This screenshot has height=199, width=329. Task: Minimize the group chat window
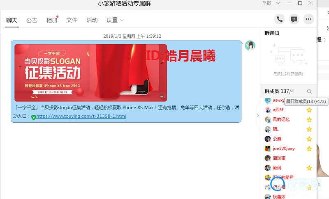tap(289, 3)
